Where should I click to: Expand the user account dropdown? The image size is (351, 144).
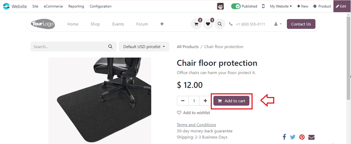(x=278, y=24)
